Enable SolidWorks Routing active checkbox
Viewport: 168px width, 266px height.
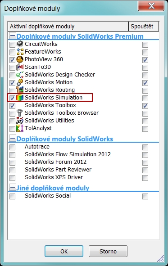(12, 90)
